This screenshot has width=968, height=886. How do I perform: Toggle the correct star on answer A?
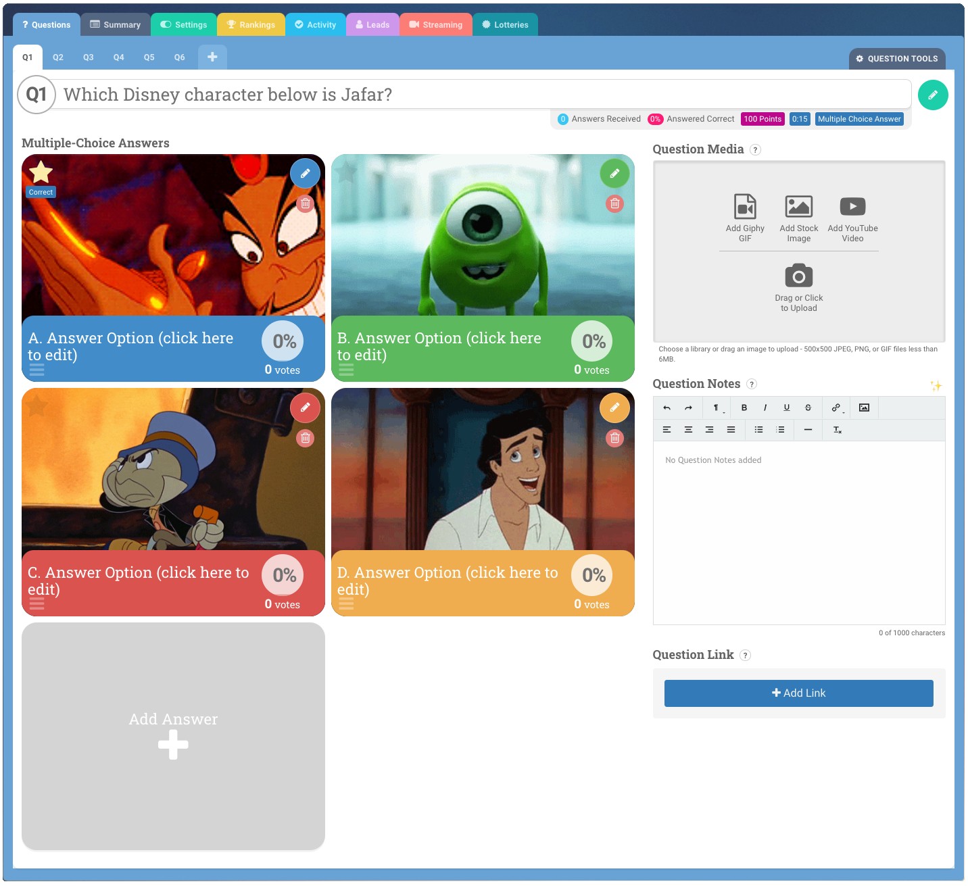click(41, 173)
